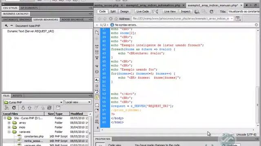Expand the array folder
This screenshot has height=146, width=261.
tap(9, 123)
